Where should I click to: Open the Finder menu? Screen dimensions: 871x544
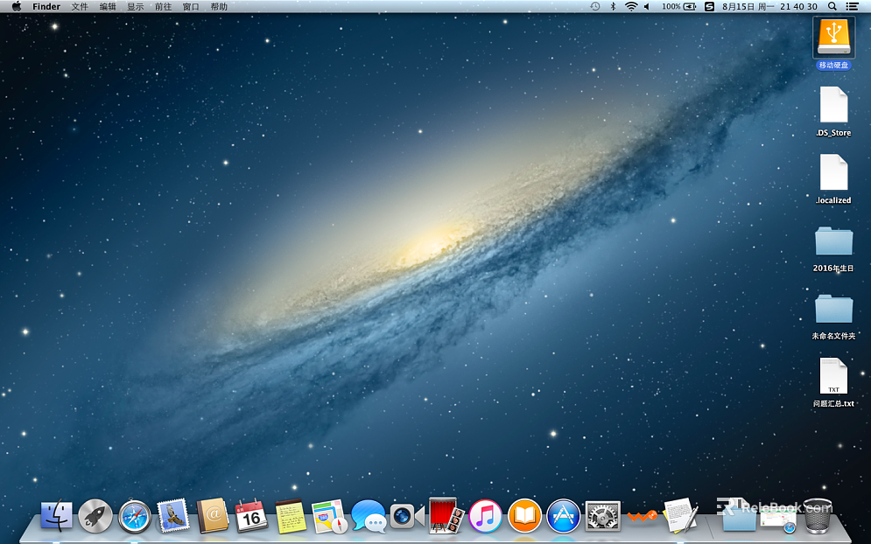coord(46,7)
